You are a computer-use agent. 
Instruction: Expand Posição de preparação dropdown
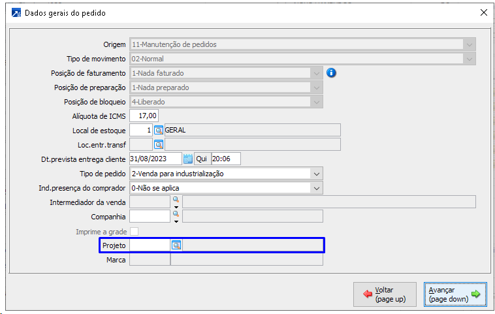tap(316, 87)
